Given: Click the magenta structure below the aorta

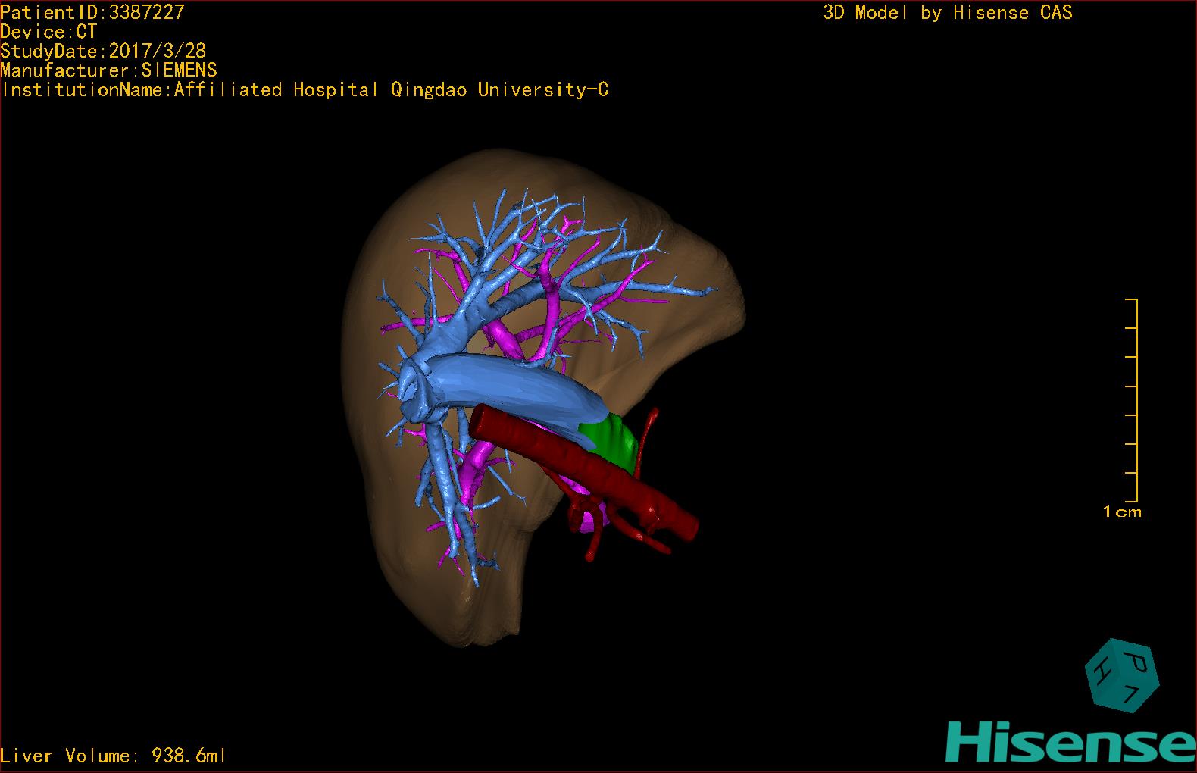Looking at the screenshot, I should [585, 519].
